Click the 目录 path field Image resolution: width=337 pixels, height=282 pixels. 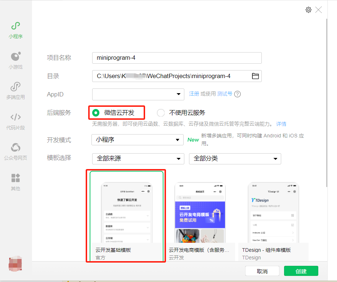[x=177, y=76]
